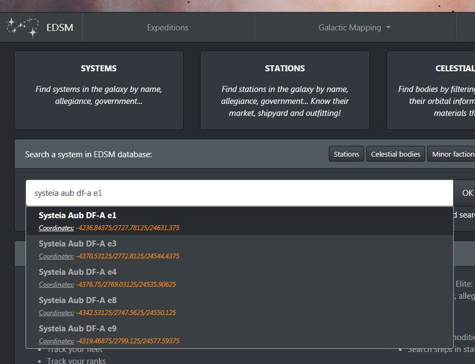The image size is (475, 364).
Task: Click coordinates -4319.46875/2799.125/24577.59375
Action: (128, 341)
